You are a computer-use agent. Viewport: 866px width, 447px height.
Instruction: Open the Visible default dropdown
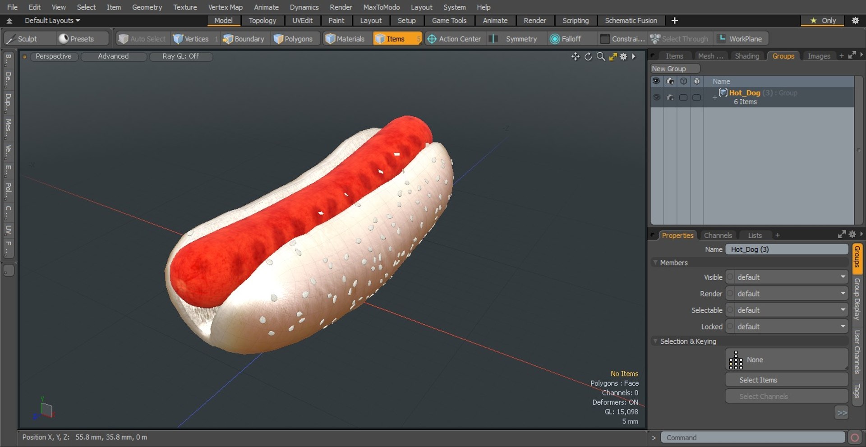(787, 277)
